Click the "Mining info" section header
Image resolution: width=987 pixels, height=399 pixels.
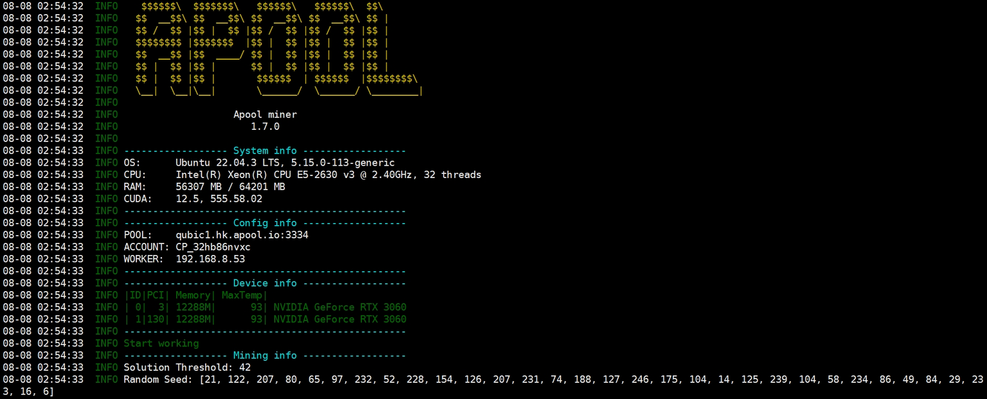[x=265, y=355]
